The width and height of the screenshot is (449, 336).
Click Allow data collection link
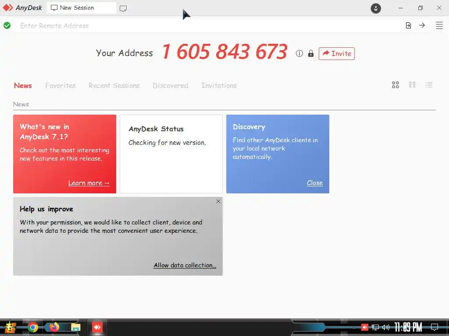pos(185,265)
